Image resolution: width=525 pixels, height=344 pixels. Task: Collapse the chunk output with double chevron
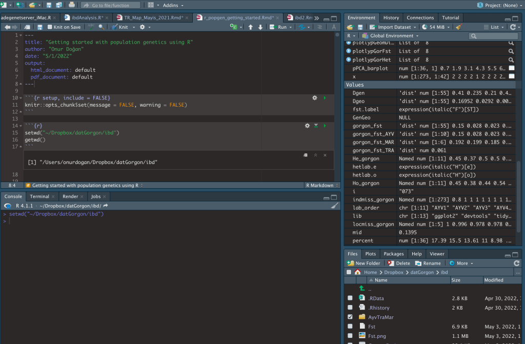pyautogui.click(x=315, y=155)
